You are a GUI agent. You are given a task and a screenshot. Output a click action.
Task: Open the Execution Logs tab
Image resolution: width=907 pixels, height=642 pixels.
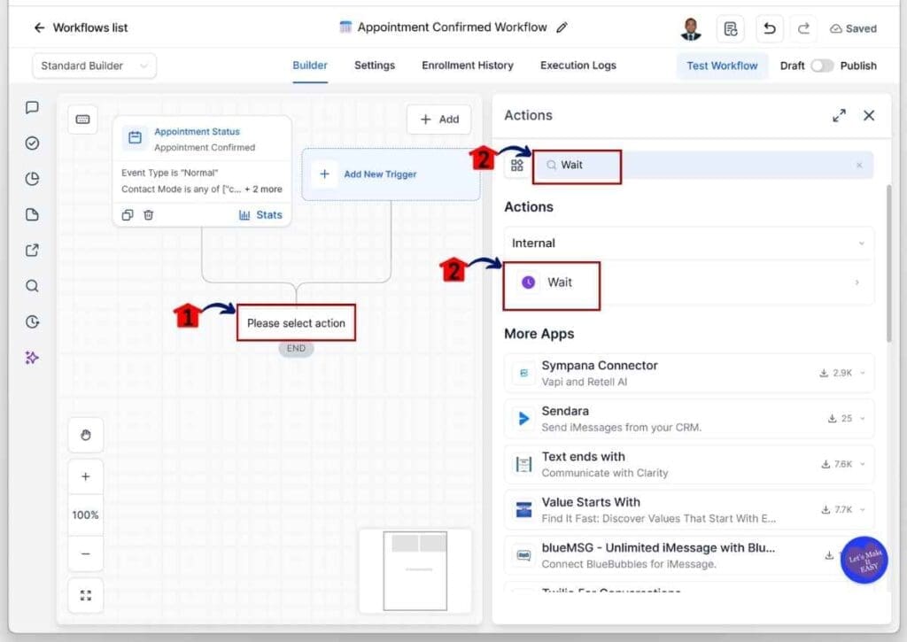(x=578, y=66)
